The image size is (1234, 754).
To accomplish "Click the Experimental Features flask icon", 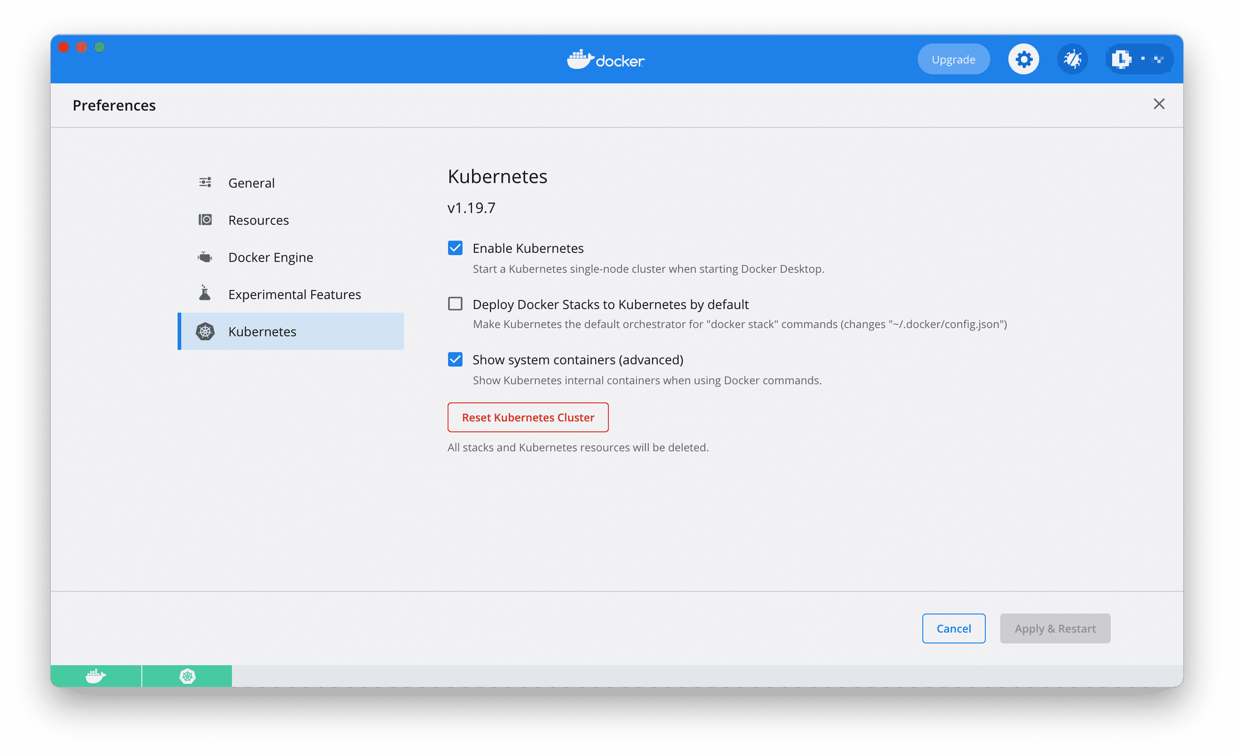I will pyautogui.click(x=205, y=294).
